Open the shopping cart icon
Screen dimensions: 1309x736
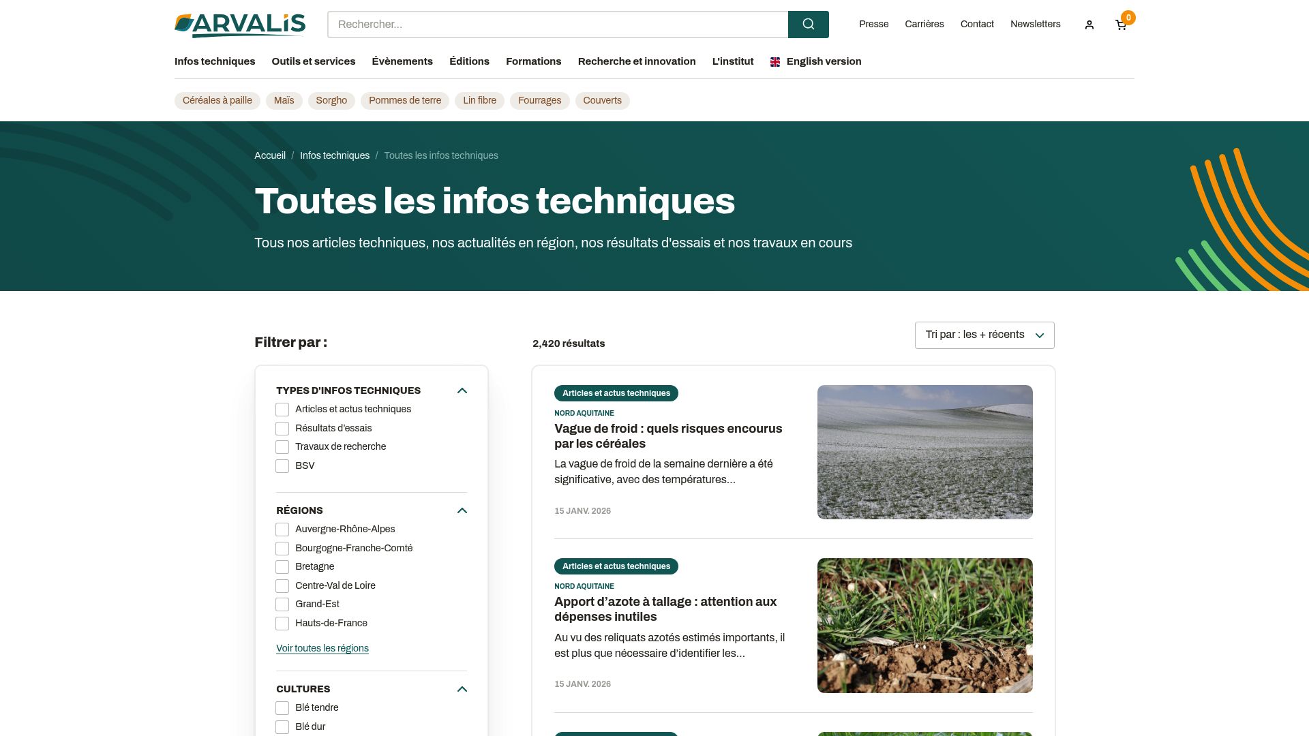(1120, 25)
